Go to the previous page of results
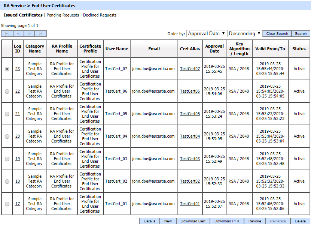 (x=18, y=34)
